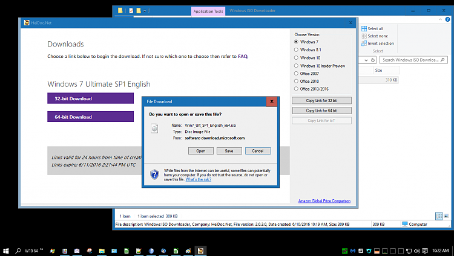The image size is (454, 256).
Task: Refresh the Explorer folder view
Action: 373,60
